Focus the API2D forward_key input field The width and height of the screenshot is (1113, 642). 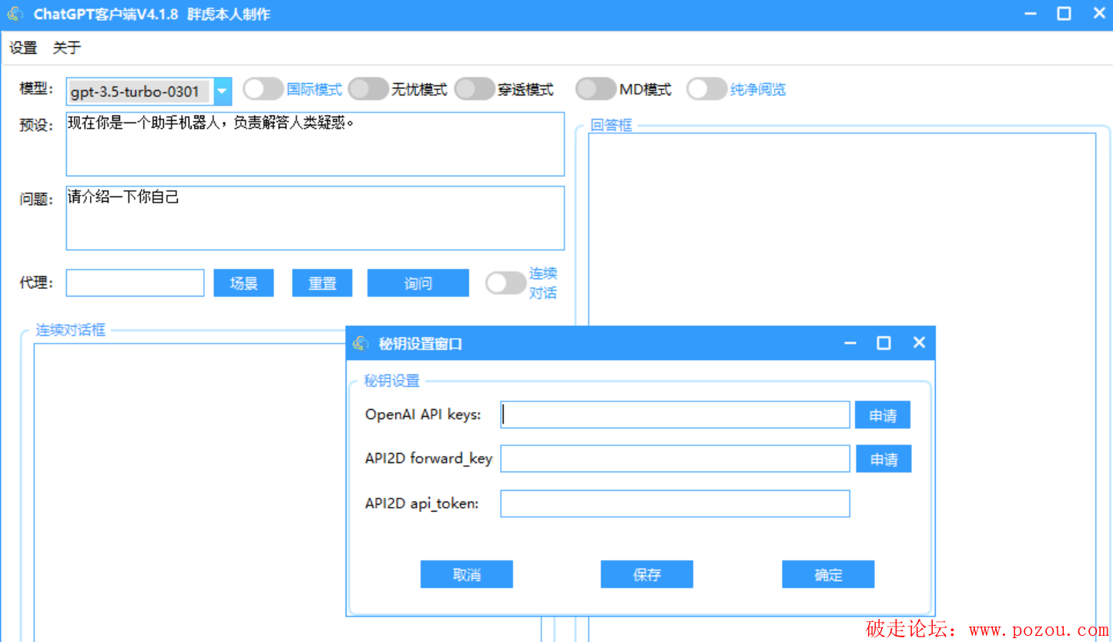[676, 459]
